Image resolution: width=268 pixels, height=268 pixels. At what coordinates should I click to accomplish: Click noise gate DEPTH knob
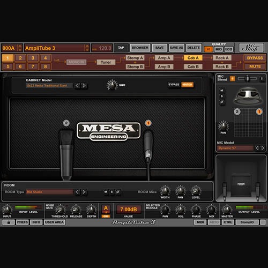(x=91, y=210)
